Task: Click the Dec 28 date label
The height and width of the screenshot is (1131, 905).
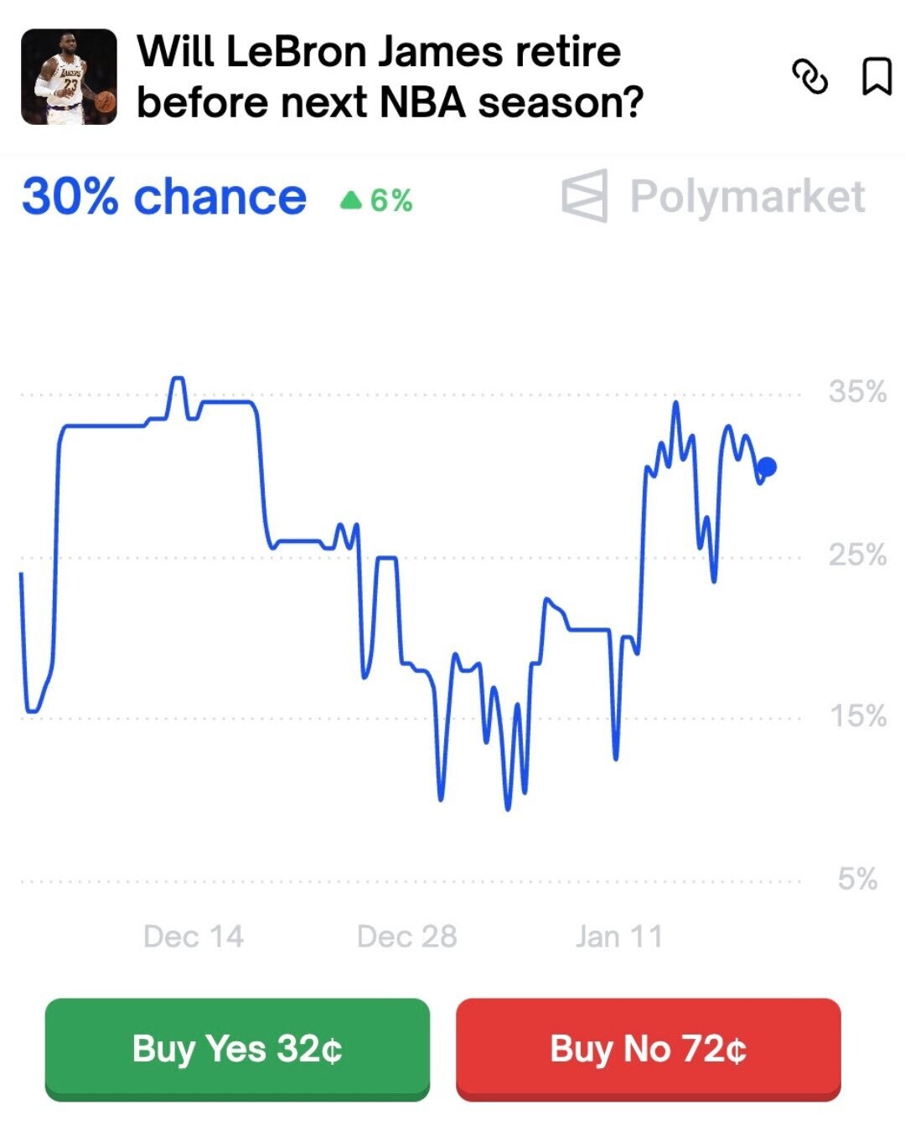Action: [406, 936]
